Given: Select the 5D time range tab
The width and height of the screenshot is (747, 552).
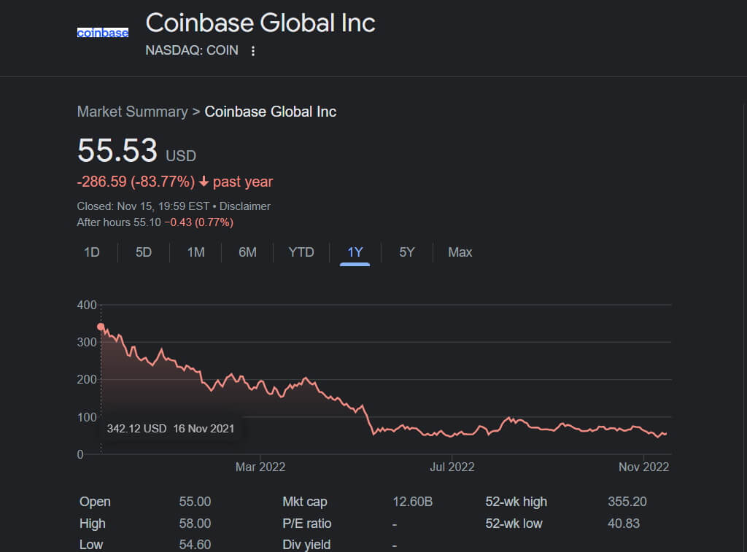Looking at the screenshot, I should click(144, 252).
